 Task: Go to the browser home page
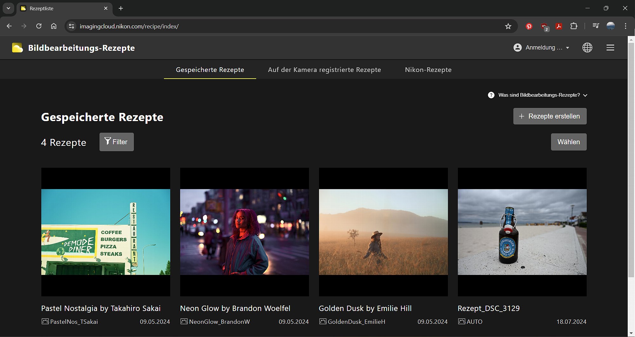54,26
